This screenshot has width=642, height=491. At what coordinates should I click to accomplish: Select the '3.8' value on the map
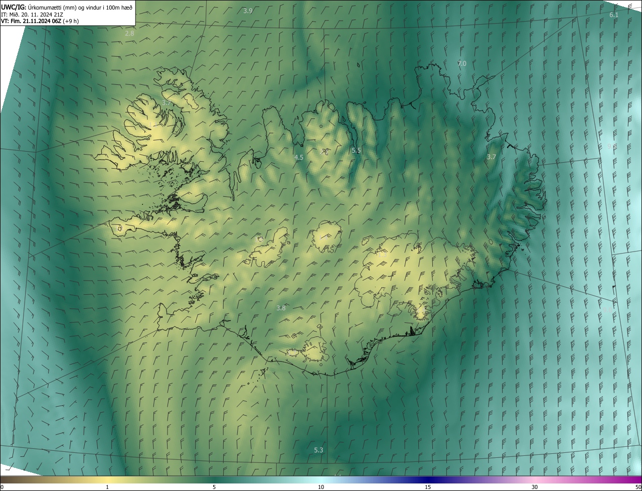(281, 308)
